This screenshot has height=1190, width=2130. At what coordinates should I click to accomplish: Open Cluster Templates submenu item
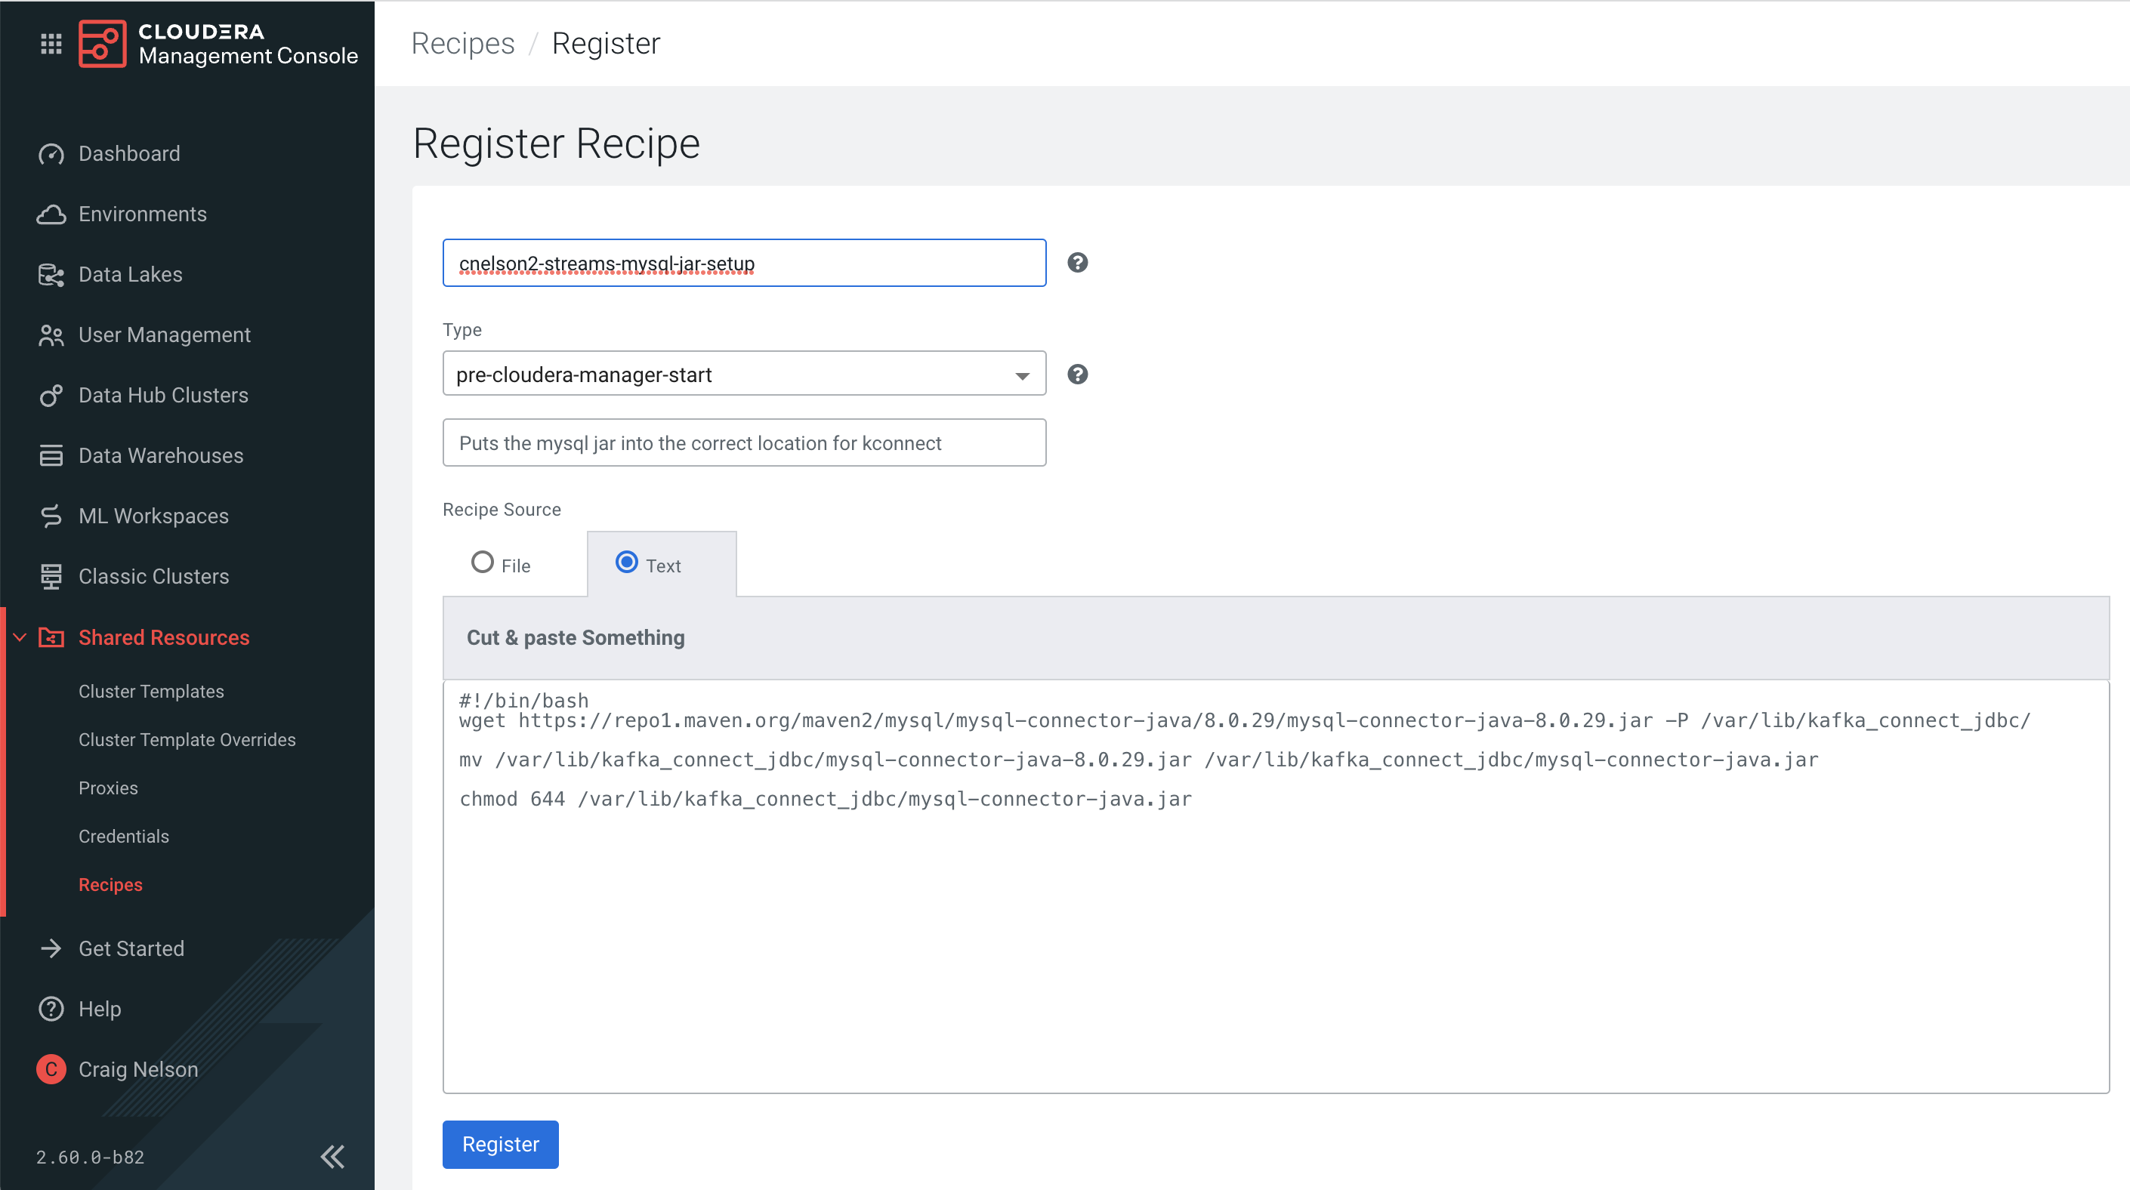(x=151, y=691)
